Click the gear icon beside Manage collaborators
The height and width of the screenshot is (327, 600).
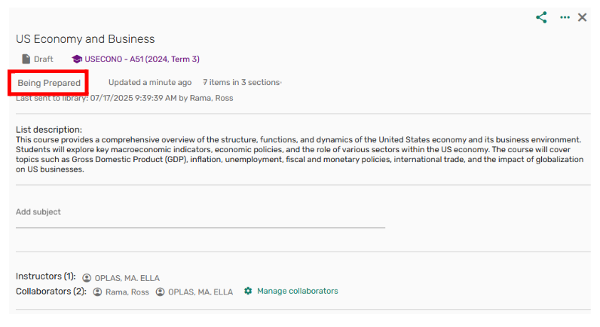248,291
